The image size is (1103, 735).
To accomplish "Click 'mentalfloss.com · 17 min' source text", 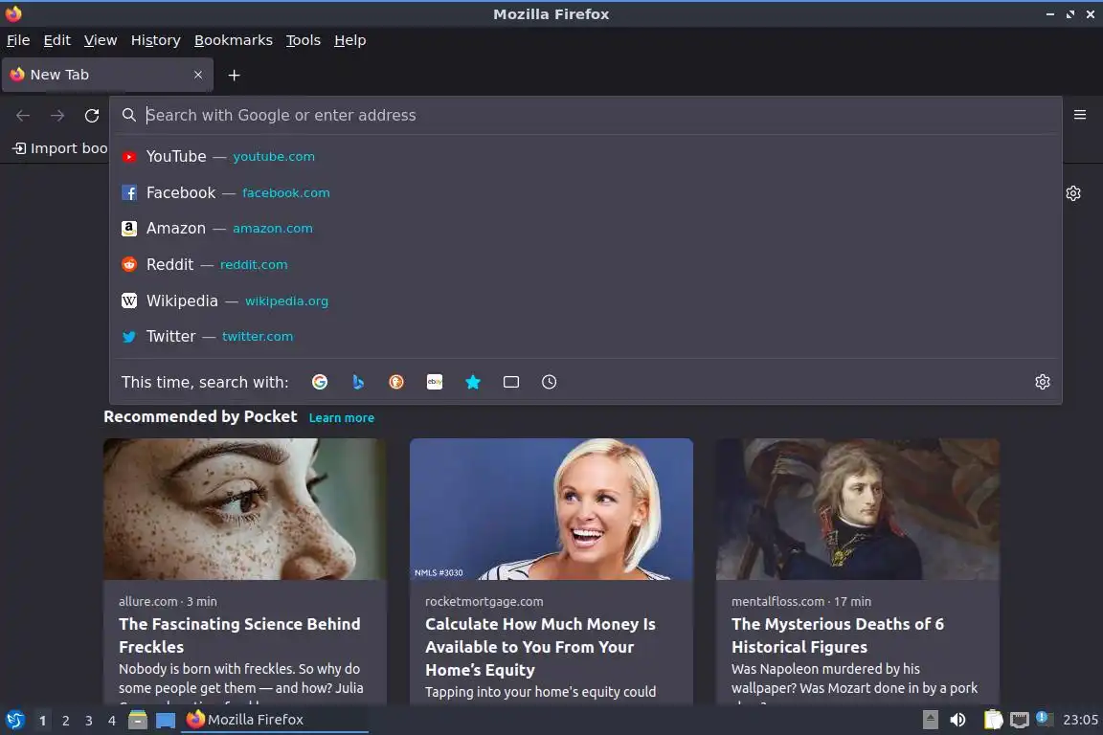I will (x=801, y=601).
